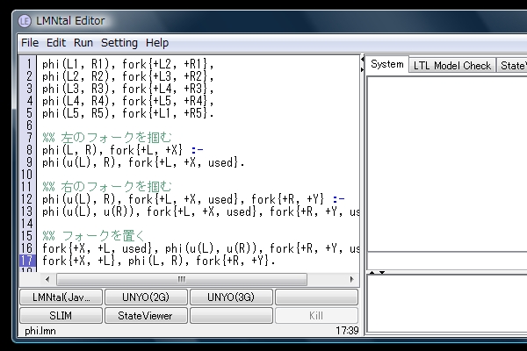Click up arrow on horizontal output divider

pyautogui.click(x=371, y=273)
